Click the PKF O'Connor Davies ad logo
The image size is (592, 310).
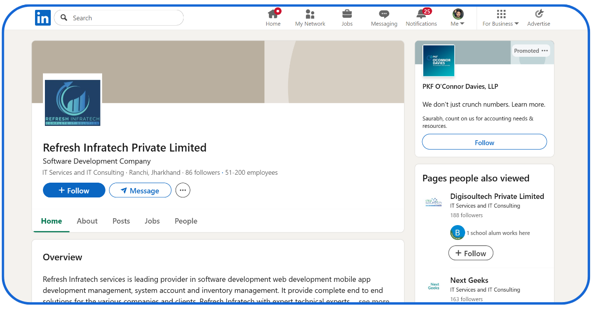tap(439, 61)
